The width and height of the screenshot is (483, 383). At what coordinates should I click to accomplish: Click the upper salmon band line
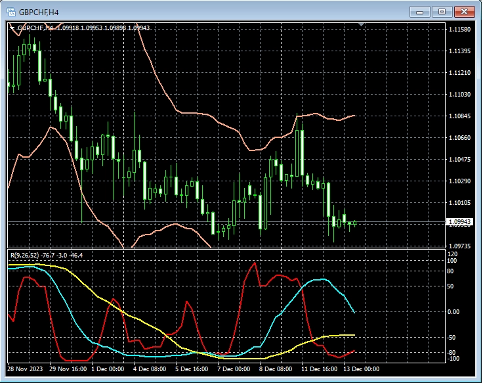click(197, 113)
